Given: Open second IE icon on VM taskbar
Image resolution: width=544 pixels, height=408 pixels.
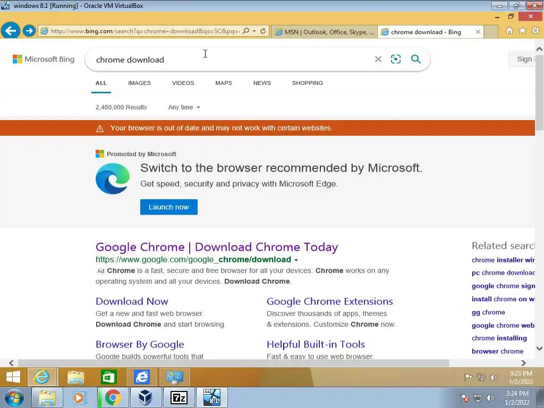Looking at the screenshot, I should coord(141,377).
